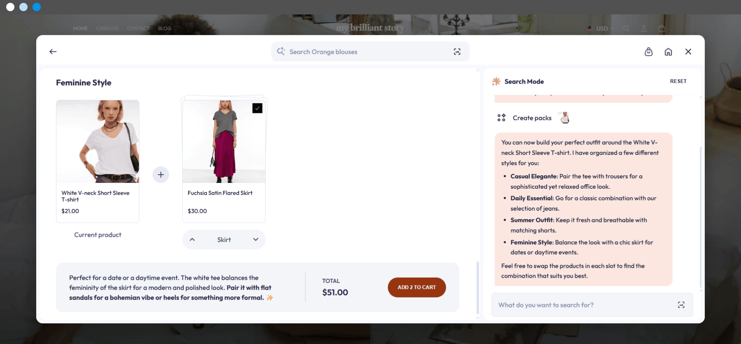Click the product panel scrollbar
The image size is (741, 344).
click(478, 288)
